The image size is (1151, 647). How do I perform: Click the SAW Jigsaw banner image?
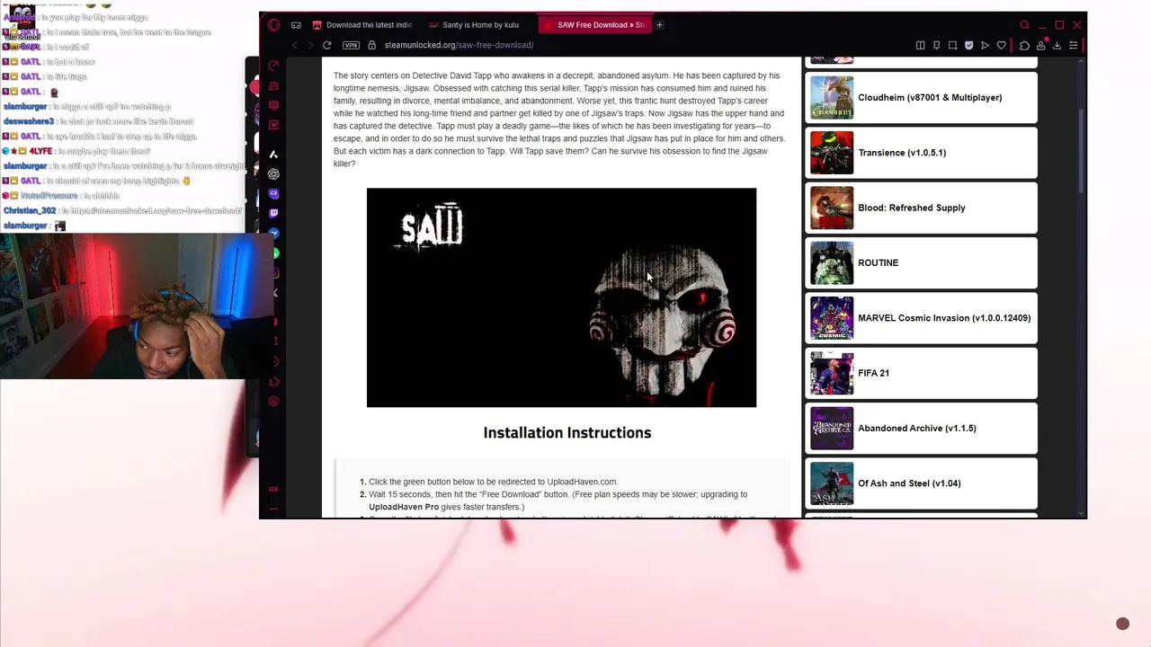pyautogui.click(x=561, y=297)
